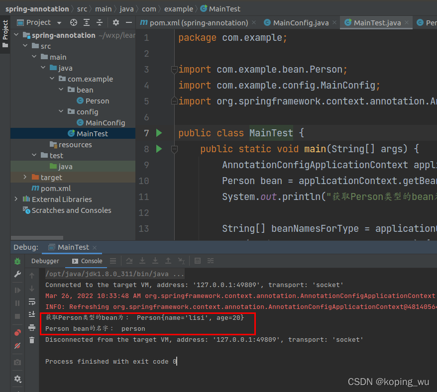Expand all nodes in Project panel

point(87,22)
